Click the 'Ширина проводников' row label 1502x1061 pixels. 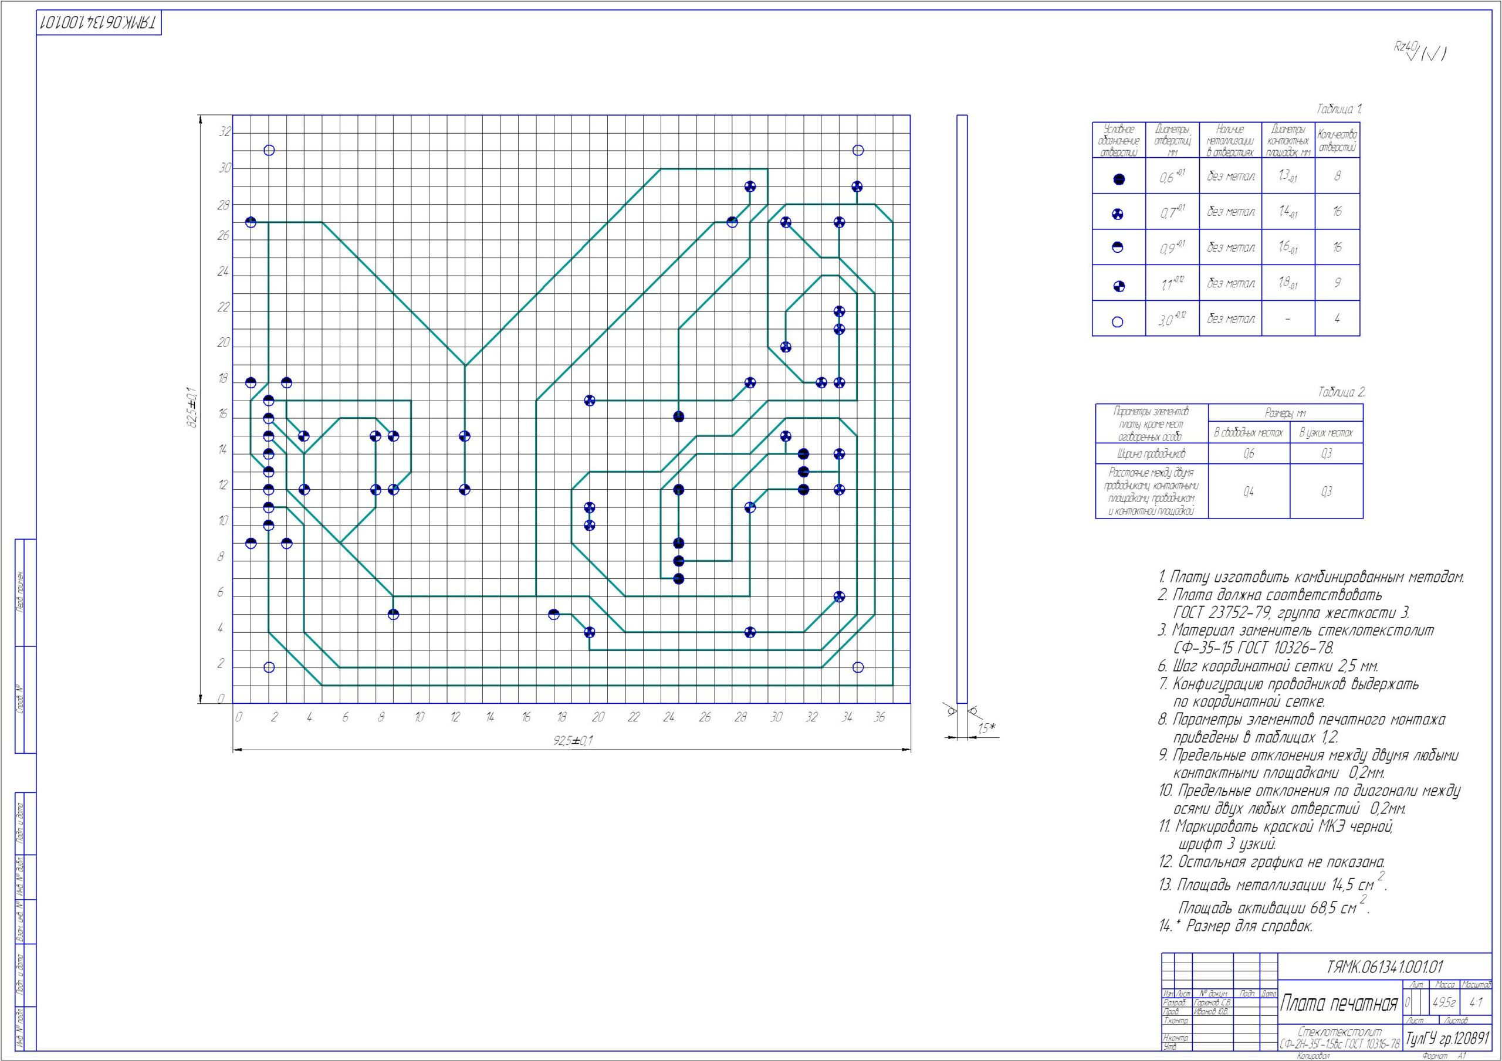pos(1151,453)
